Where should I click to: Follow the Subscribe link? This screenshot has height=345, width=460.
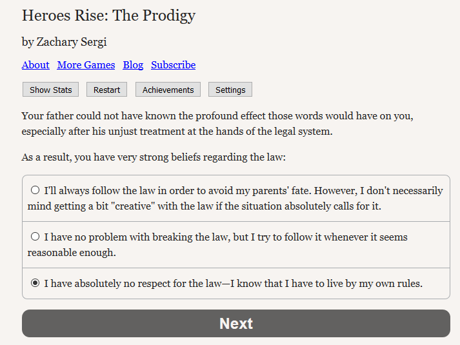tap(173, 64)
